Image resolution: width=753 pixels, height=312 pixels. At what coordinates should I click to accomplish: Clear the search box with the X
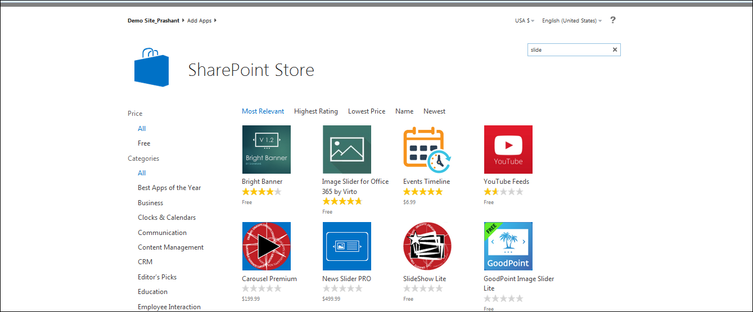point(615,50)
